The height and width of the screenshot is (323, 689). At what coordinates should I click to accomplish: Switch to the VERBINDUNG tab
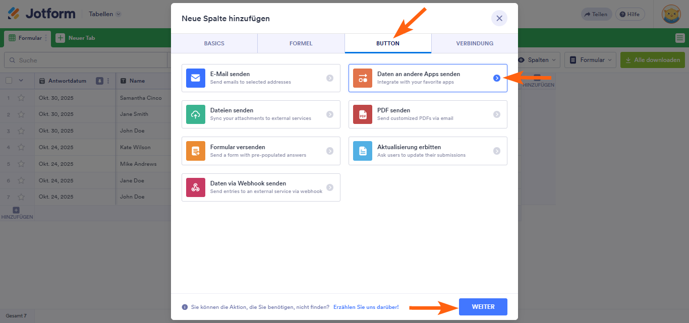pyautogui.click(x=475, y=43)
